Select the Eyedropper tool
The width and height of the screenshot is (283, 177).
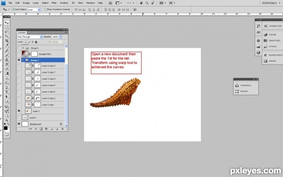pyautogui.click(x=7, y=45)
